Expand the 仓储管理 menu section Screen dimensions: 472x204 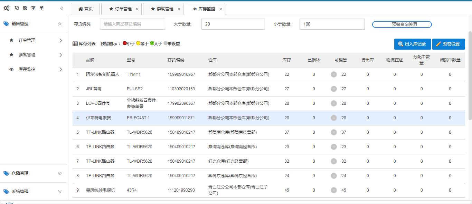pos(60,173)
